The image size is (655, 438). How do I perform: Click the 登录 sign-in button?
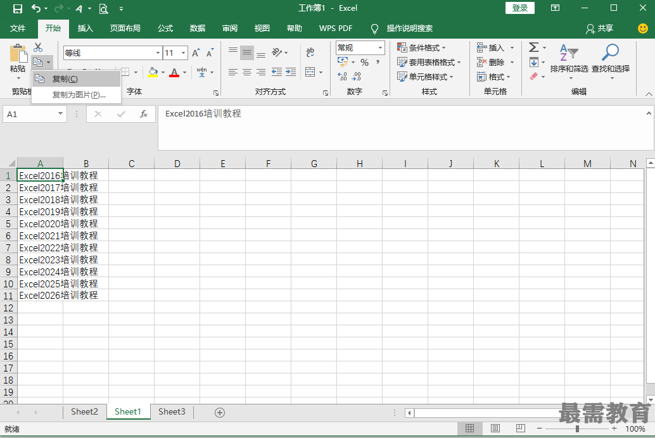point(519,8)
